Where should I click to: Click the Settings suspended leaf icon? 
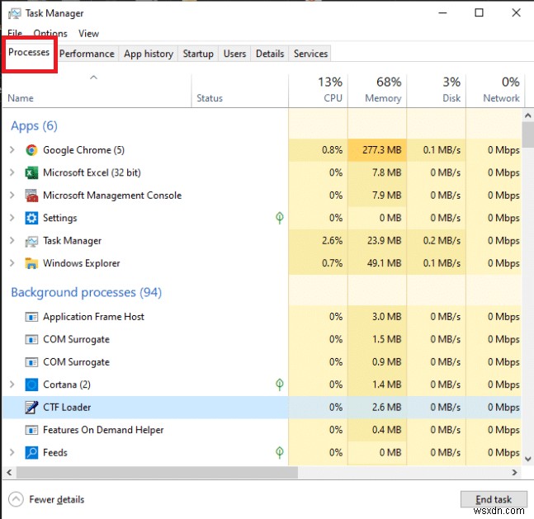tap(279, 218)
